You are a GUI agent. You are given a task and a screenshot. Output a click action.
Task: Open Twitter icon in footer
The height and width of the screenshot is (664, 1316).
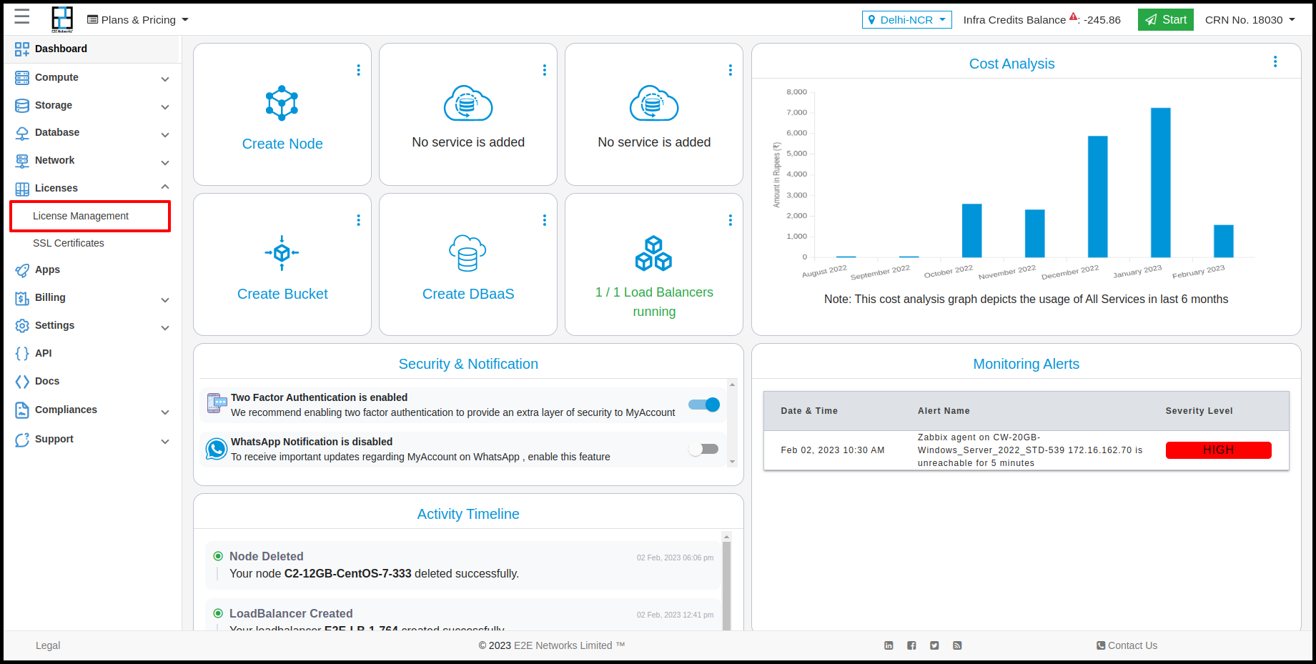[934, 645]
